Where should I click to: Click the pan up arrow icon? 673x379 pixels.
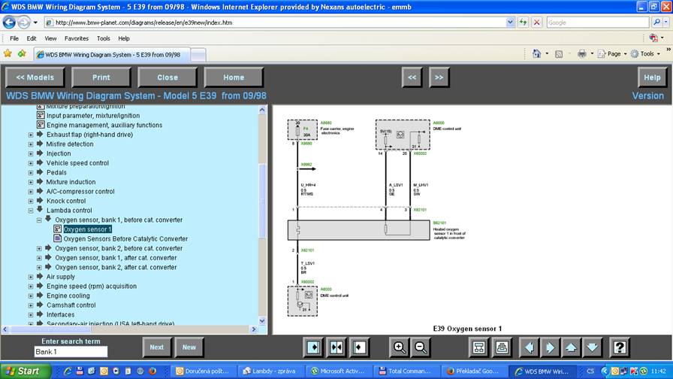click(571, 347)
